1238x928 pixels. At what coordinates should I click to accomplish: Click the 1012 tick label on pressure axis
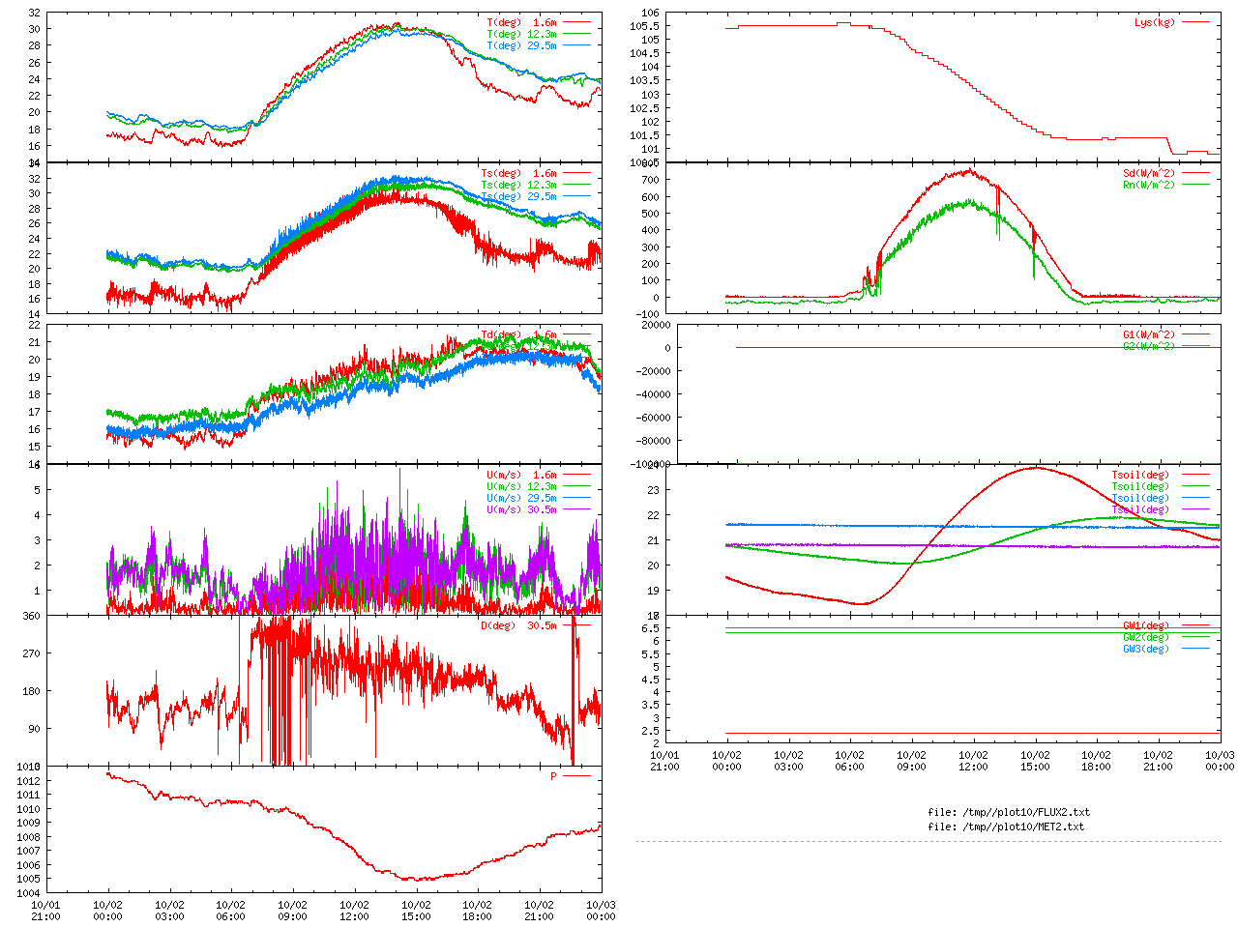click(28, 781)
